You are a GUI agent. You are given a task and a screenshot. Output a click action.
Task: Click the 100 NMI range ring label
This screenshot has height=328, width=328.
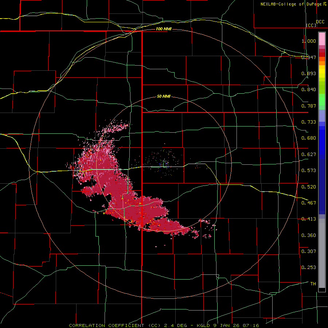(164, 29)
